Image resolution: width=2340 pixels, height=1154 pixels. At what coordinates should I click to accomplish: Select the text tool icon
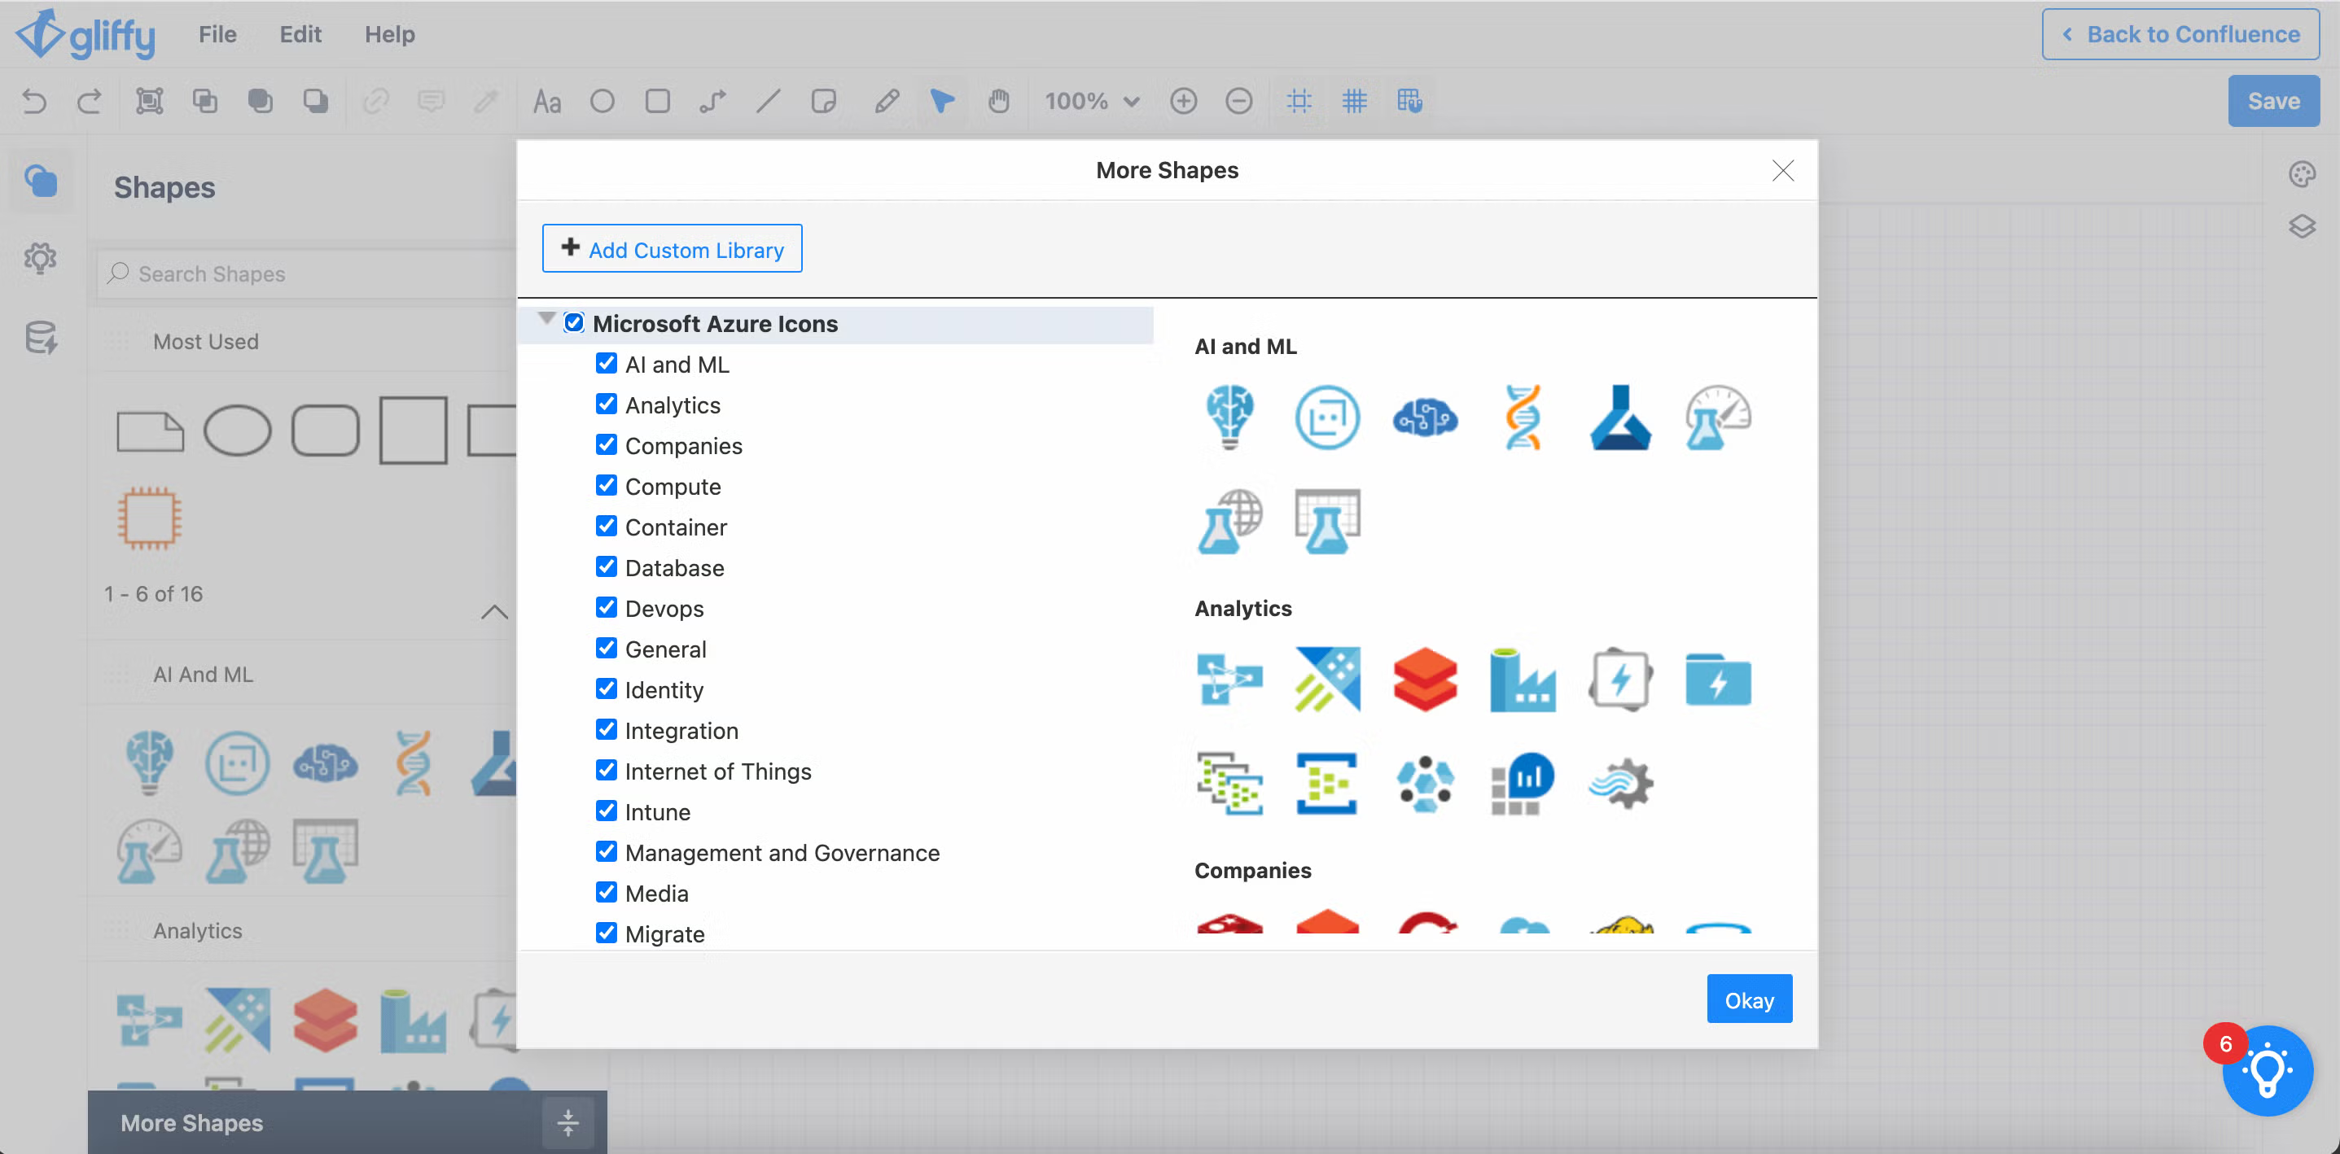click(547, 101)
